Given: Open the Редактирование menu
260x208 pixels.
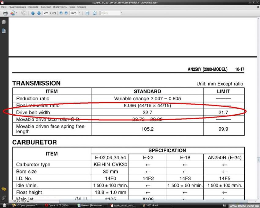Looking at the screenshot, I should coord(17,7).
